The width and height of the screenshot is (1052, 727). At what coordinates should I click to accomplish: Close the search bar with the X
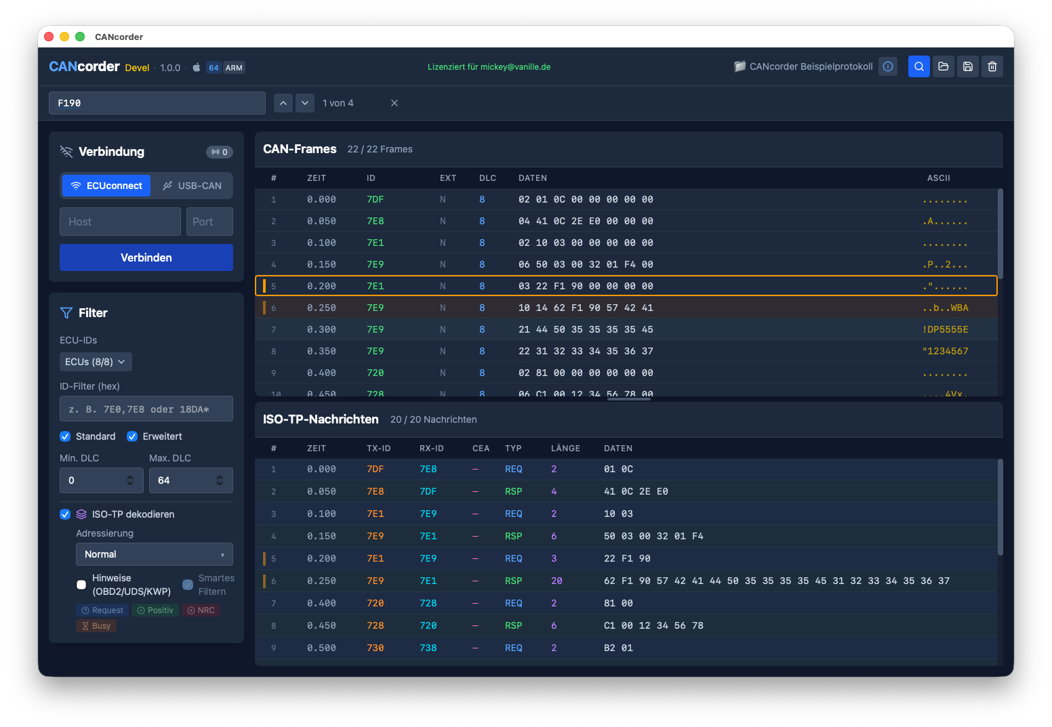(394, 103)
